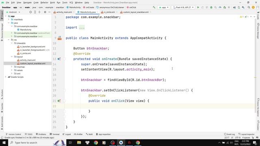The image size is (260, 146).
Task: Toggle the Project tool window side tab
Action: 2,15
